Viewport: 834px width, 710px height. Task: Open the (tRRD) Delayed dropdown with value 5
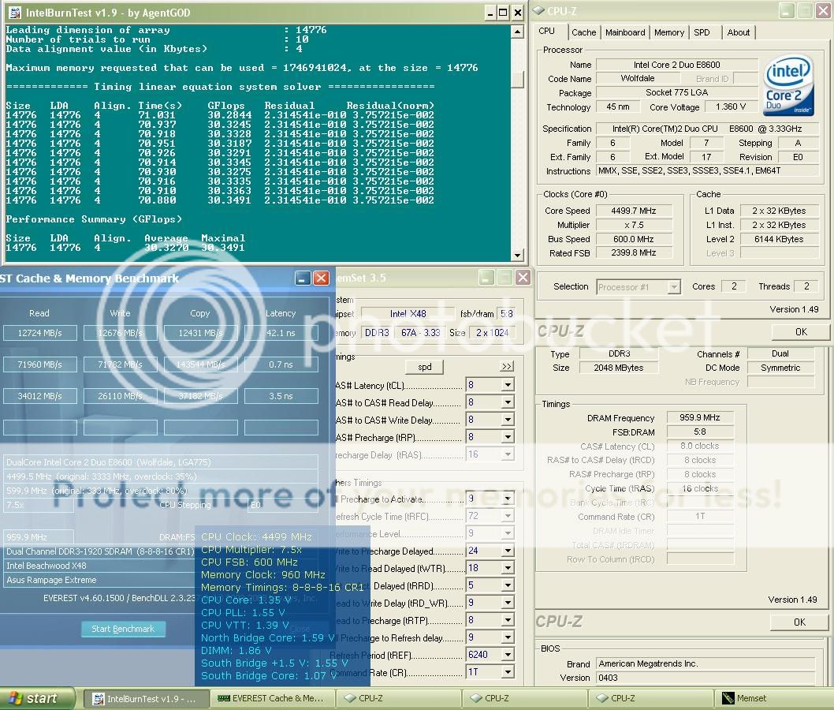point(508,585)
